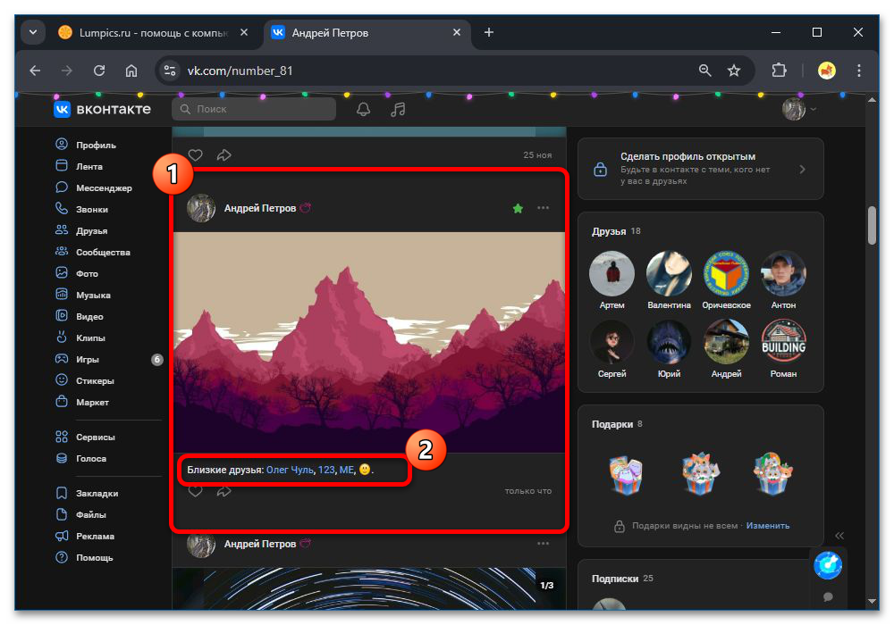Open friend Валентина's avatar
This screenshot has width=894, height=625.
click(669, 274)
